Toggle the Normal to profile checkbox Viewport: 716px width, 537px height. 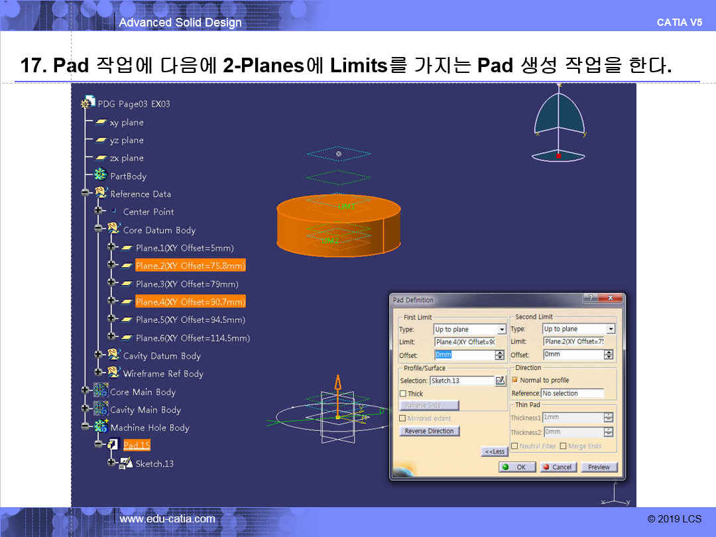(514, 380)
